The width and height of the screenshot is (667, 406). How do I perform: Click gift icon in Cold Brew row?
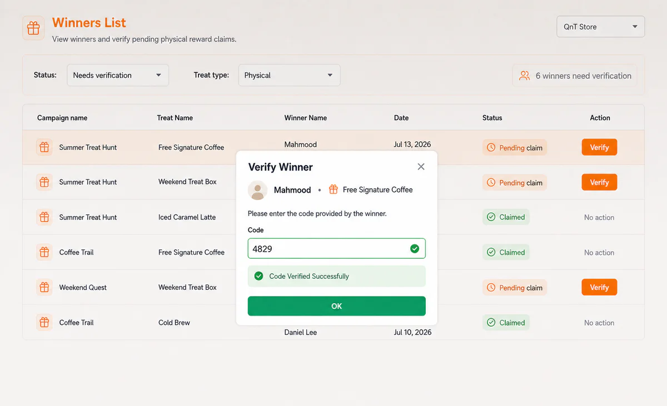pos(44,322)
